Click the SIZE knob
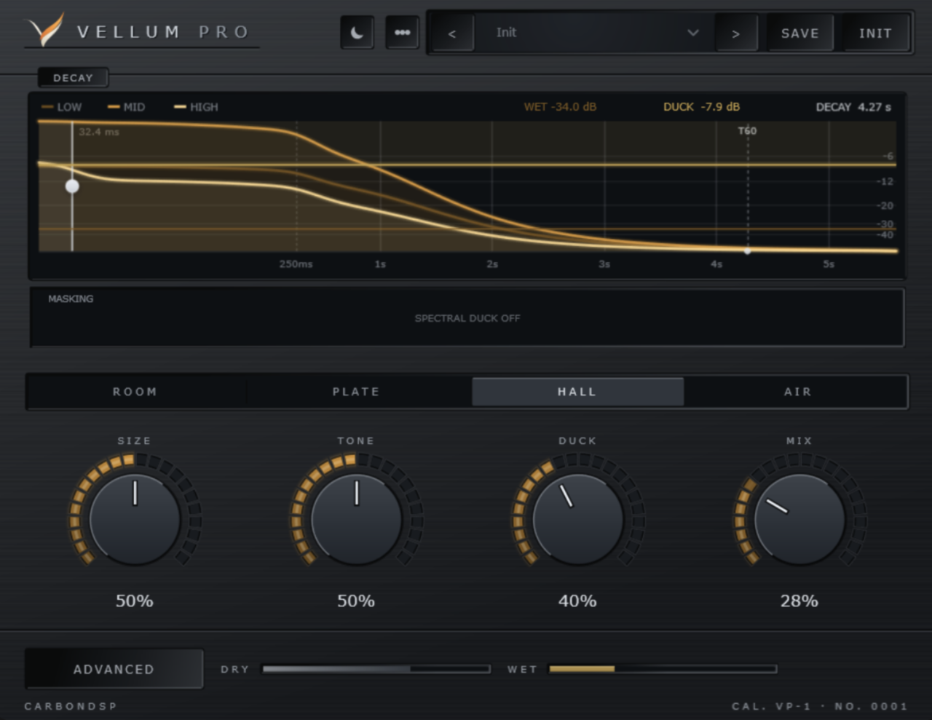The image size is (932, 720). [x=135, y=520]
